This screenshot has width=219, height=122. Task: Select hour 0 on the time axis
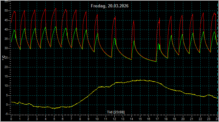click(x=11, y=119)
